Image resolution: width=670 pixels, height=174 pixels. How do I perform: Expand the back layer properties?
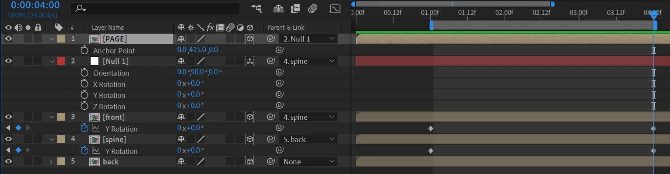point(51,162)
